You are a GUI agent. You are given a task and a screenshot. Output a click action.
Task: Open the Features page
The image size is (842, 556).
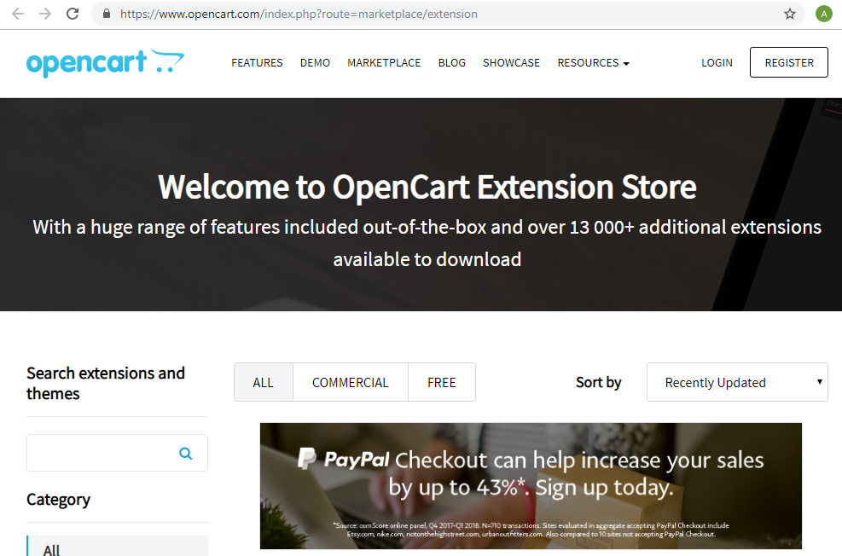pos(257,63)
